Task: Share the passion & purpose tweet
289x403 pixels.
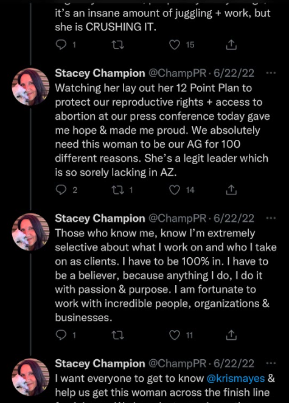Action: [x=231, y=336]
